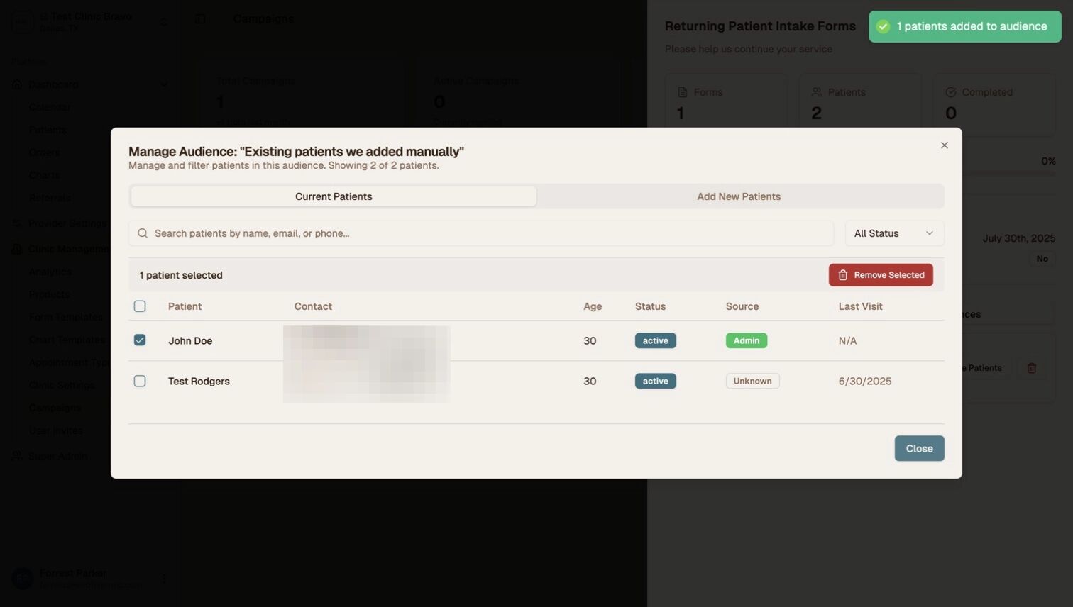The width and height of the screenshot is (1073, 607).
Task: Click the Completed check-circle icon in the side panel
Action: [951, 92]
